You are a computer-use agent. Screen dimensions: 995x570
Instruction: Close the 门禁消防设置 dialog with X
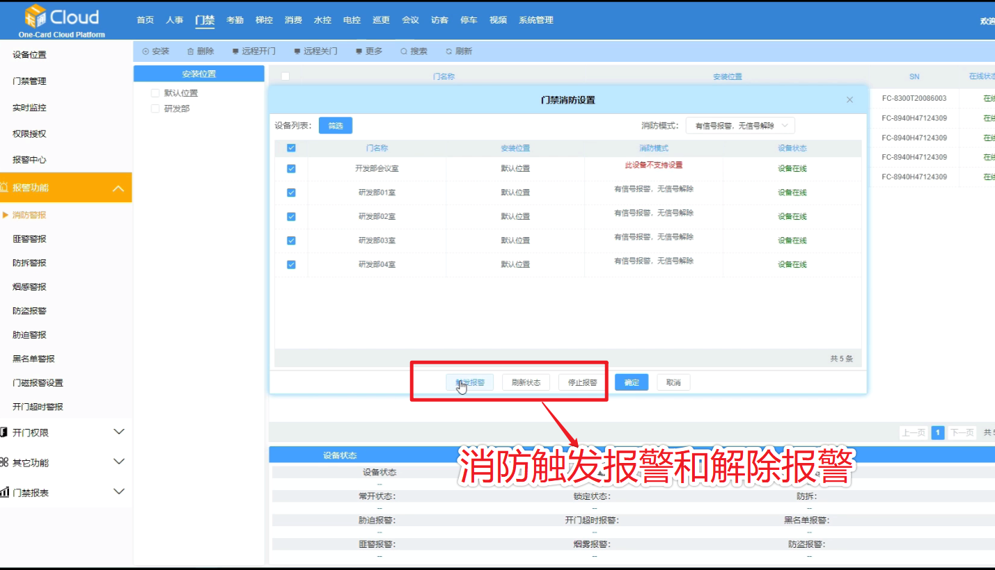[x=849, y=100]
